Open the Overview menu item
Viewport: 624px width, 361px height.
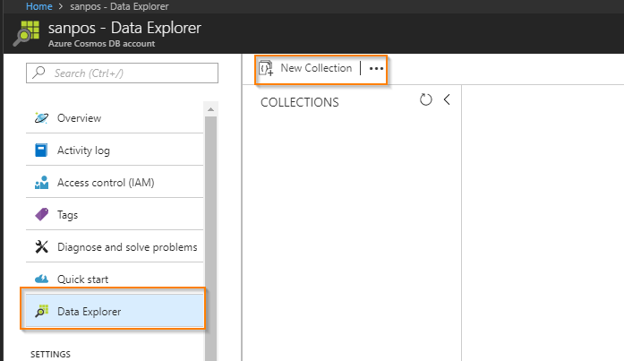tap(115, 118)
